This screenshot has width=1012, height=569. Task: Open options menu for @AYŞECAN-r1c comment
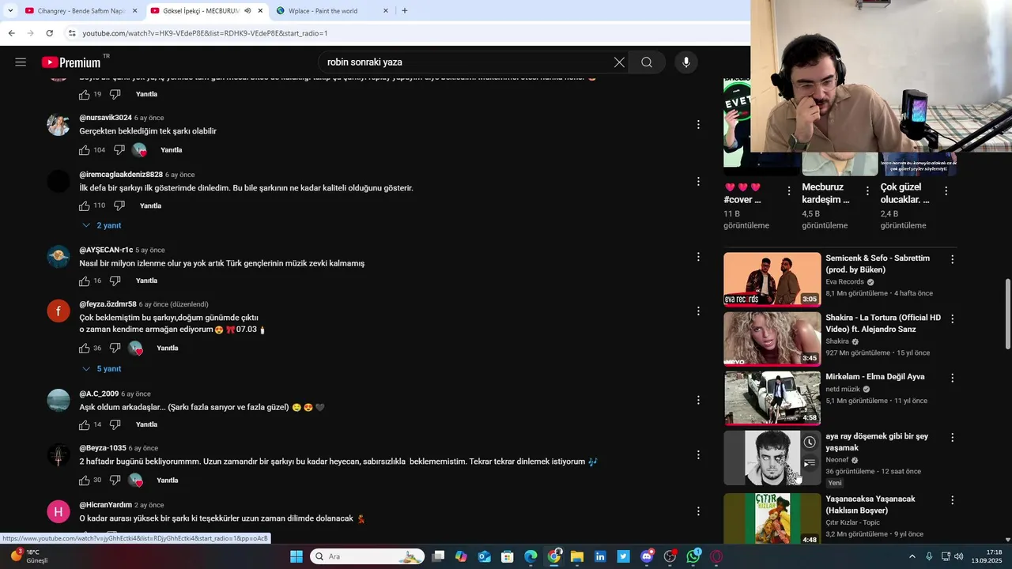tap(698, 257)
